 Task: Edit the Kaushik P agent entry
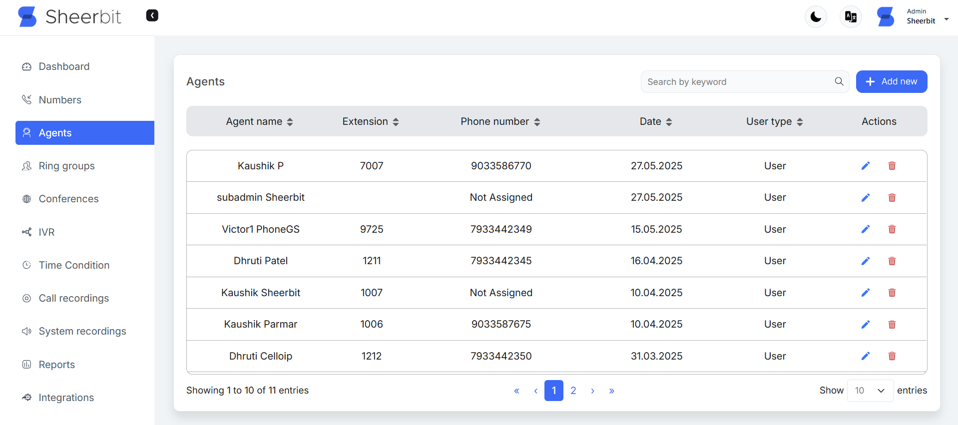pyautogui.click(x=865, y=166)
